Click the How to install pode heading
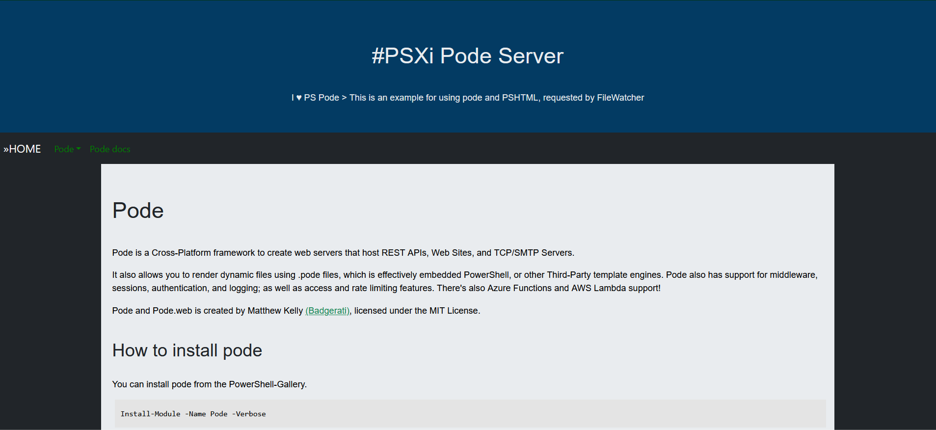936x430 pixels. pos(187,350)
